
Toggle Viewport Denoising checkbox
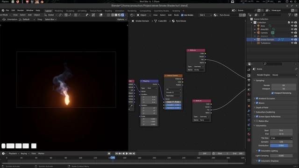272,93
